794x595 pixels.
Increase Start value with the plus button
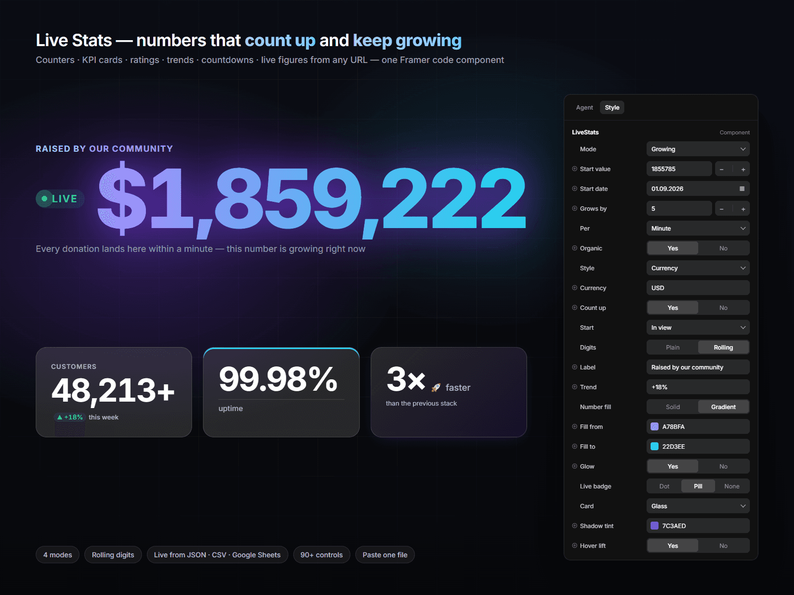(x=743, y=169)
